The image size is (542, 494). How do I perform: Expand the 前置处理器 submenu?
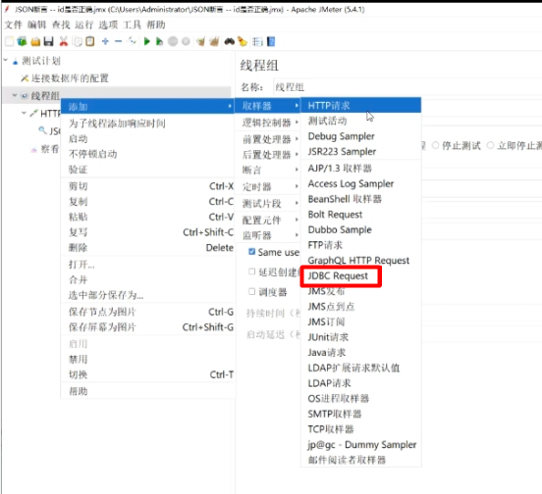pyautogui.click(x=267, y=139)
